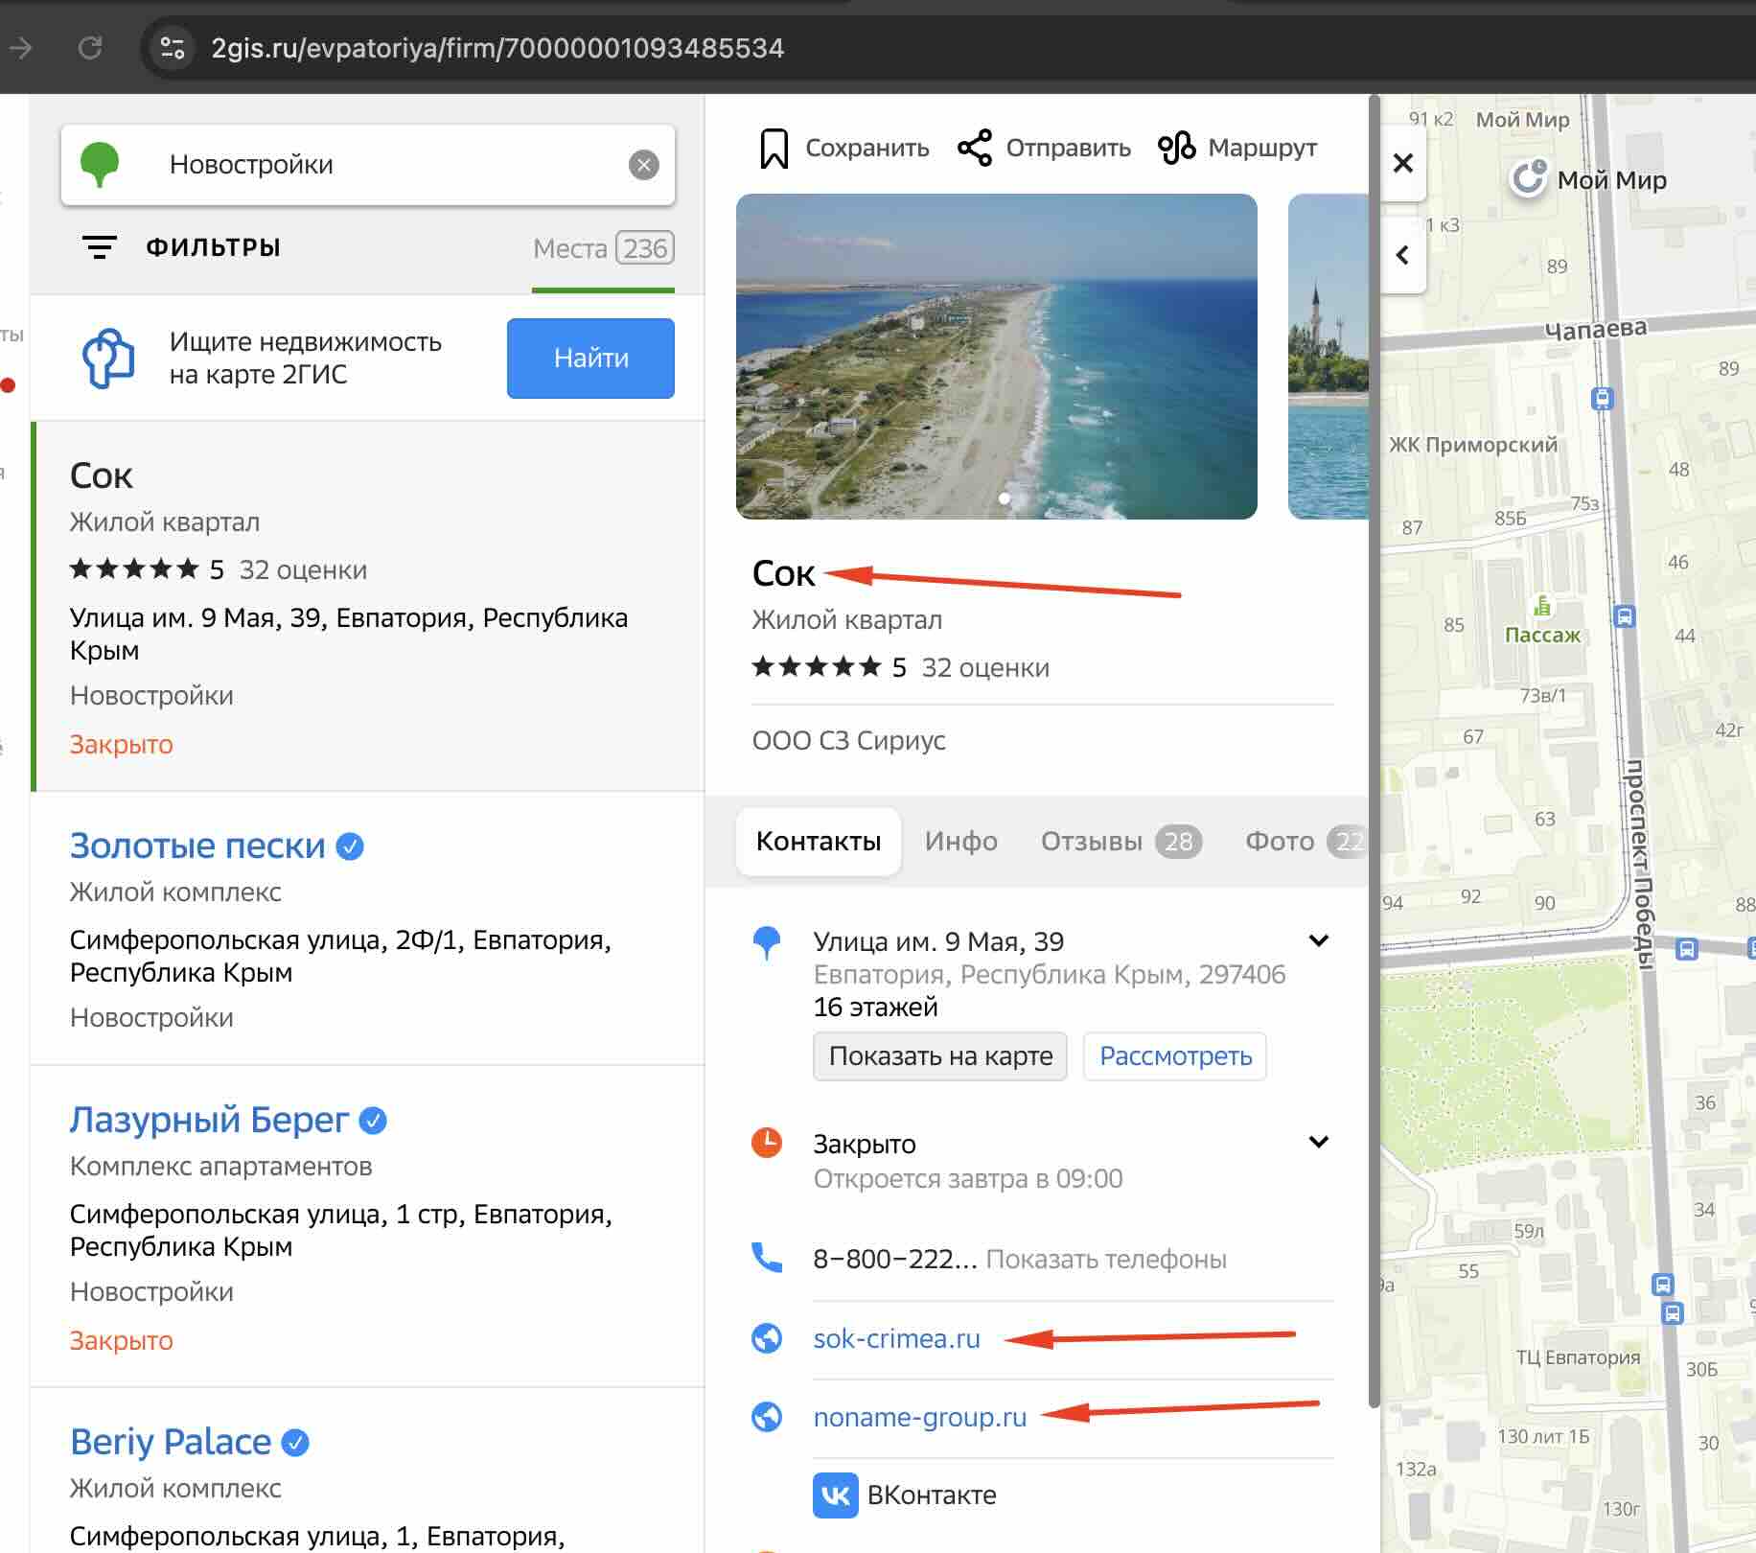Expand the opening hours chevron
1756x1553 pixels.
tap(1319, 1142)
